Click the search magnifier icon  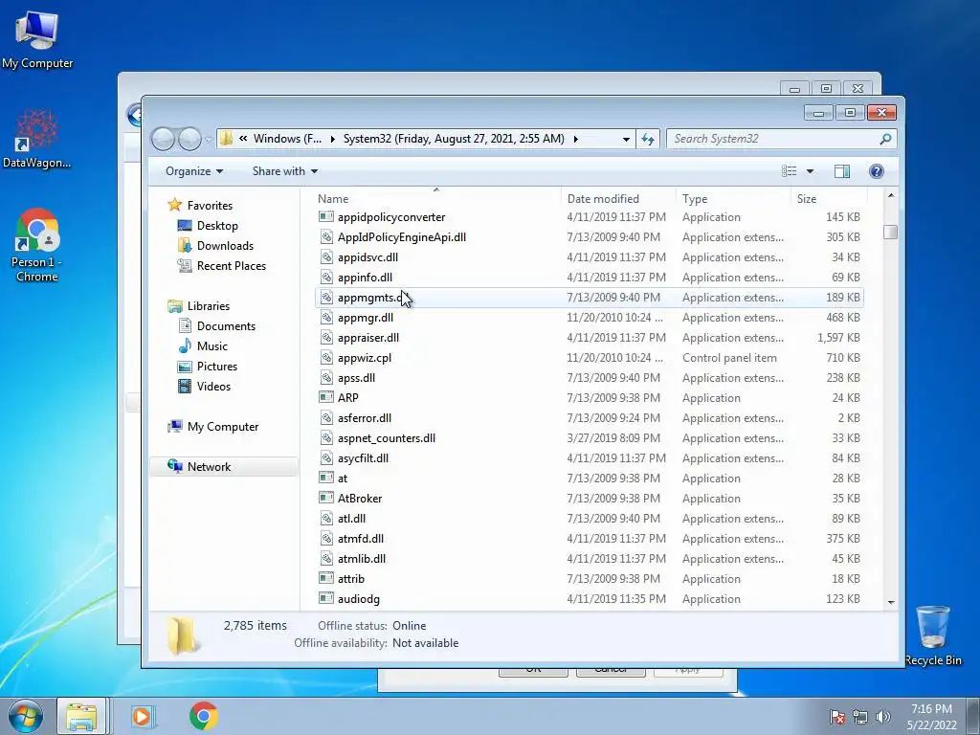[x=885, y=139]
